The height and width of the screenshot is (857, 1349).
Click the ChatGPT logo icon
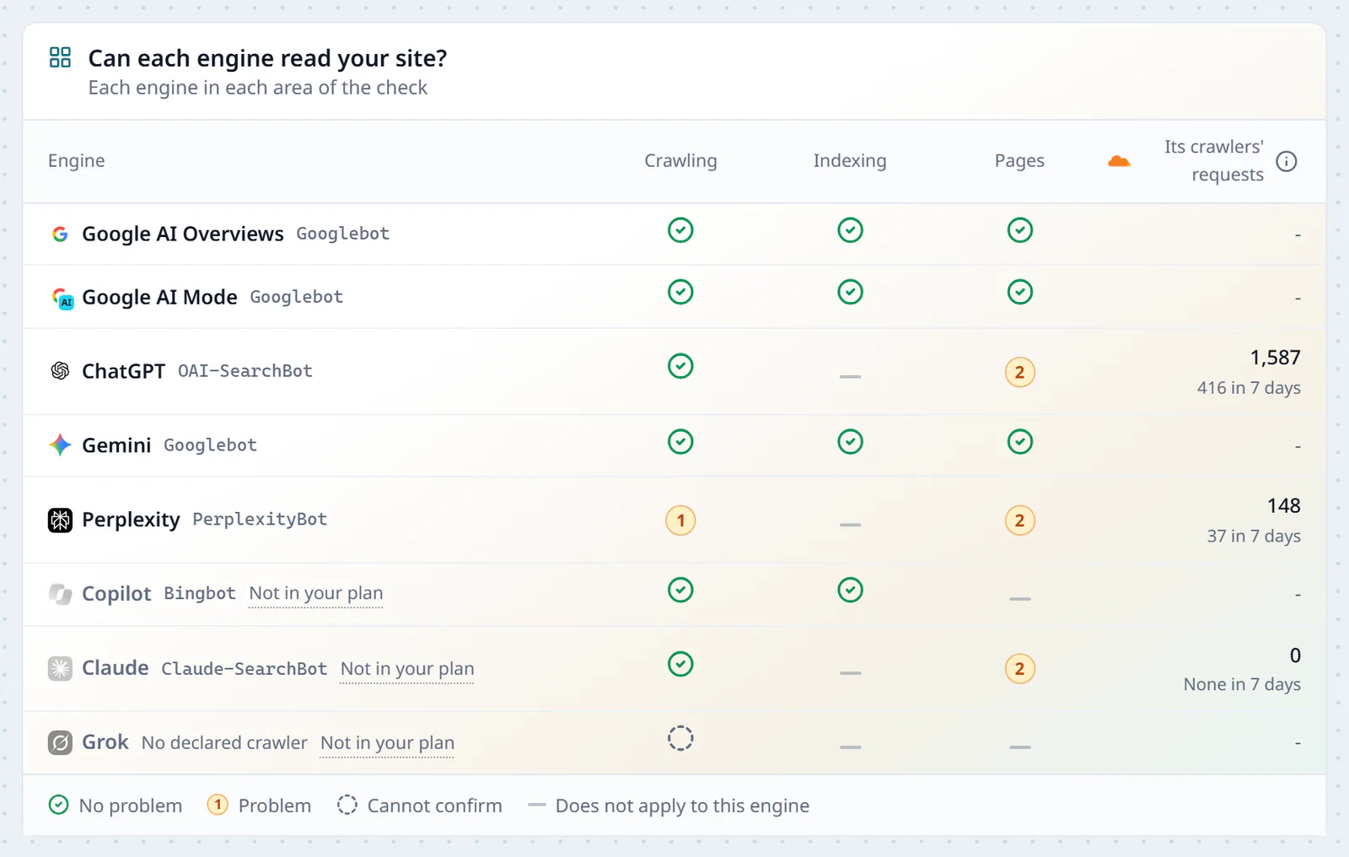pos(60,371)
